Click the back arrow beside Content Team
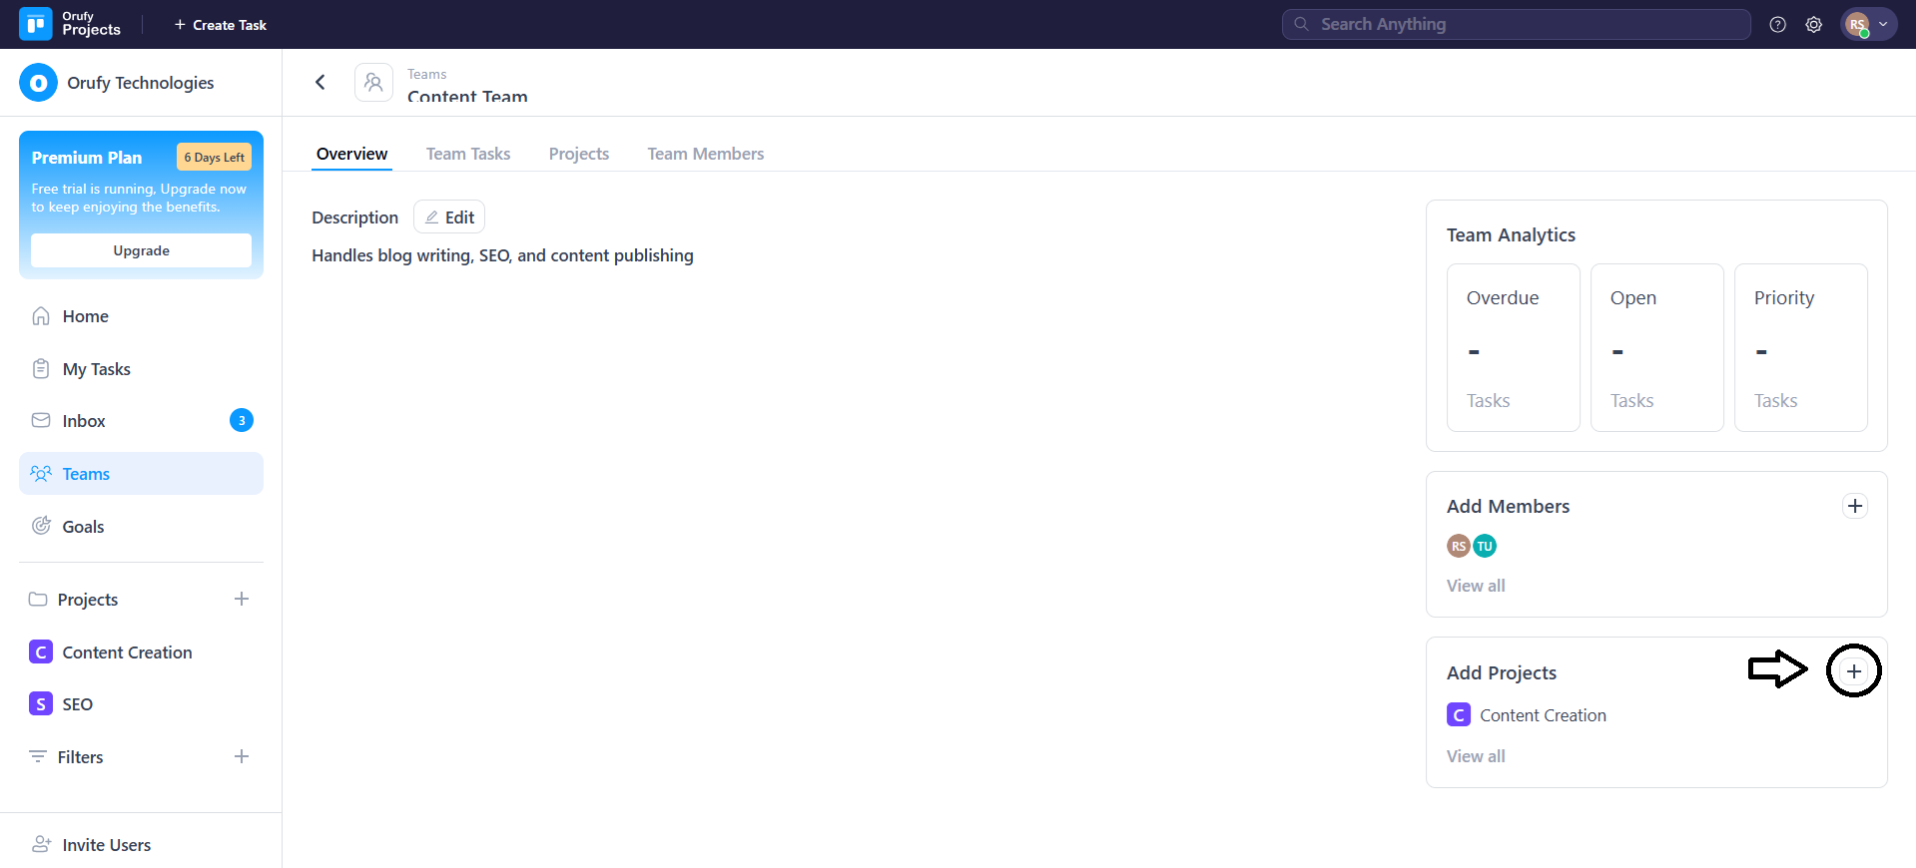The image size is (1916, 868). coord(320,82)
